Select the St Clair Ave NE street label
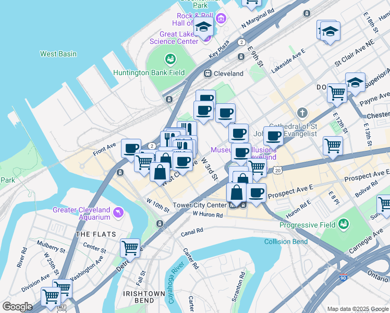Viewport: 390px width, 313px height. [x=355, y=53]
